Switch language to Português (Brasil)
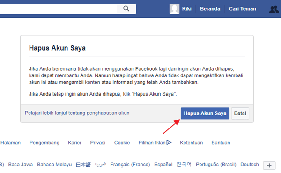Image resolution: width=281 pixels, height=173 pixels. (216, 165)
